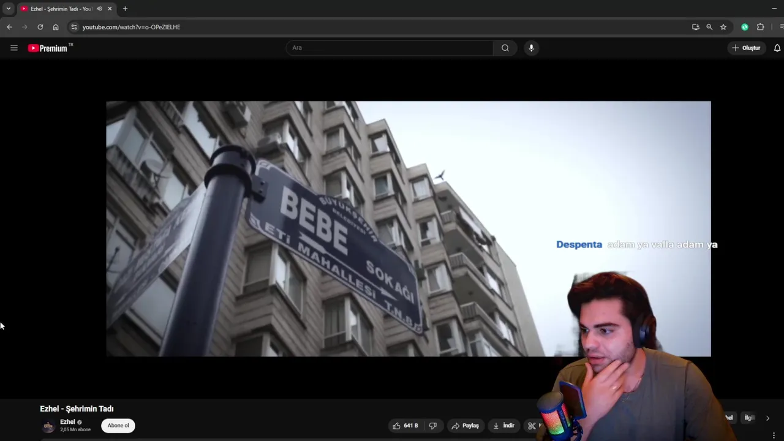Viewport: 784px width, 441px height.
Task: Click the video player frame
Action: (409, 228)
